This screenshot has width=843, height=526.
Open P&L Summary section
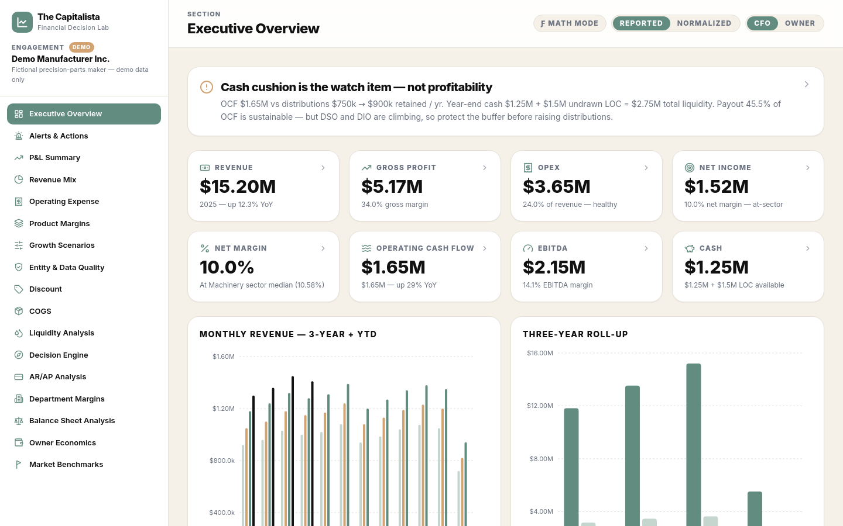point(84,158)
